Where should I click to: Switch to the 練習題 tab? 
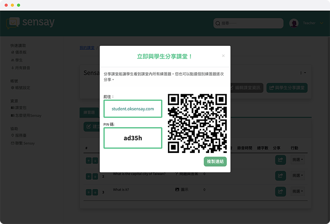89,112
